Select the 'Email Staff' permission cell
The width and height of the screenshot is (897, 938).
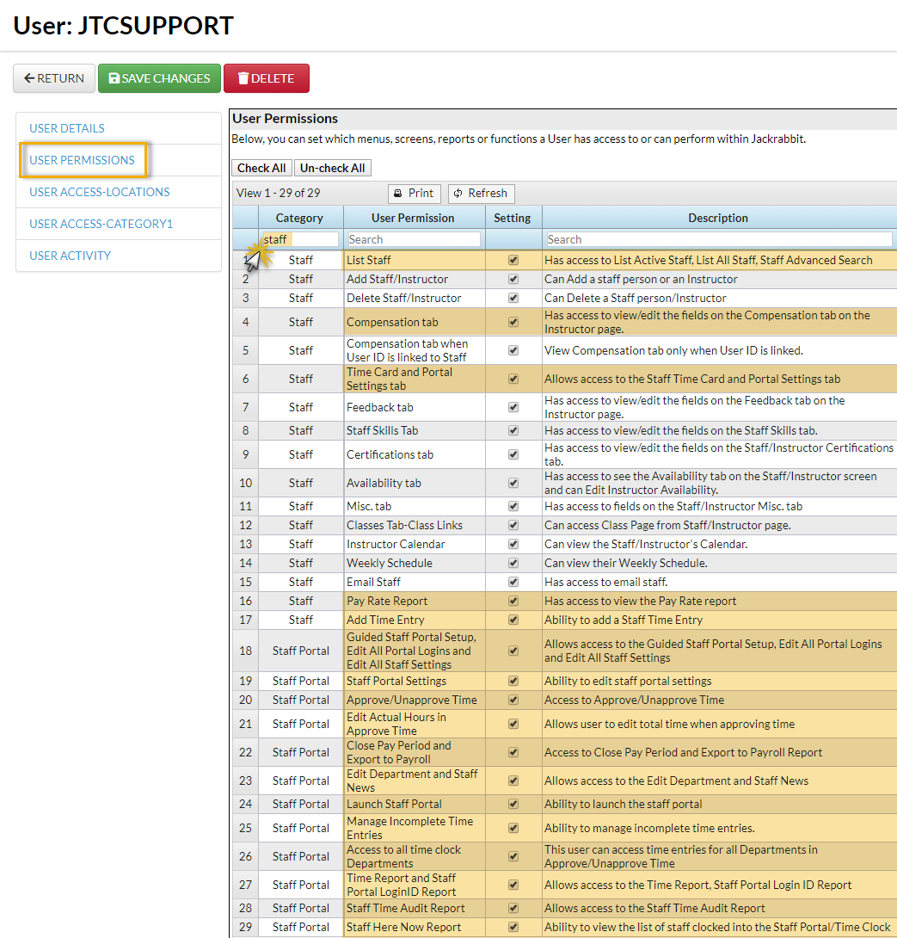(x=415, y=582)
